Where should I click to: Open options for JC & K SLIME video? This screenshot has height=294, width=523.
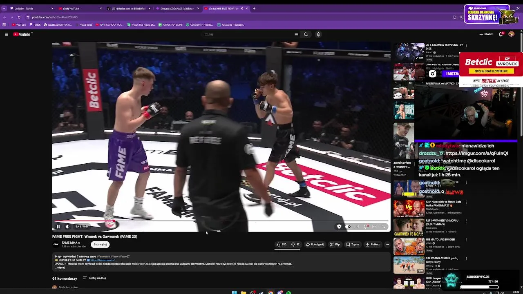tap(466, 45)
